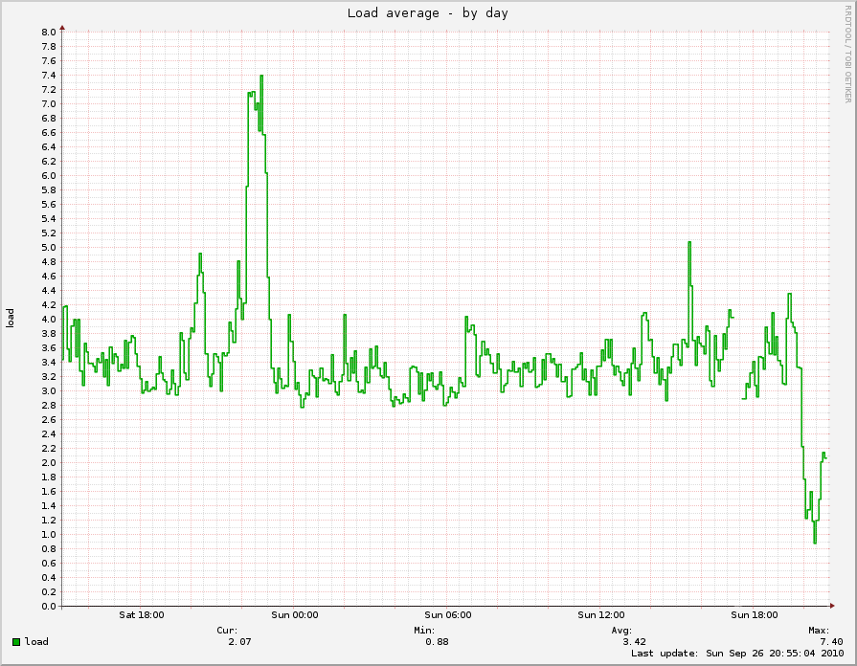This screenshot has height=666, width=857.
Task: Click the vertical 'load' y-axis title
Action: (10, 319)
